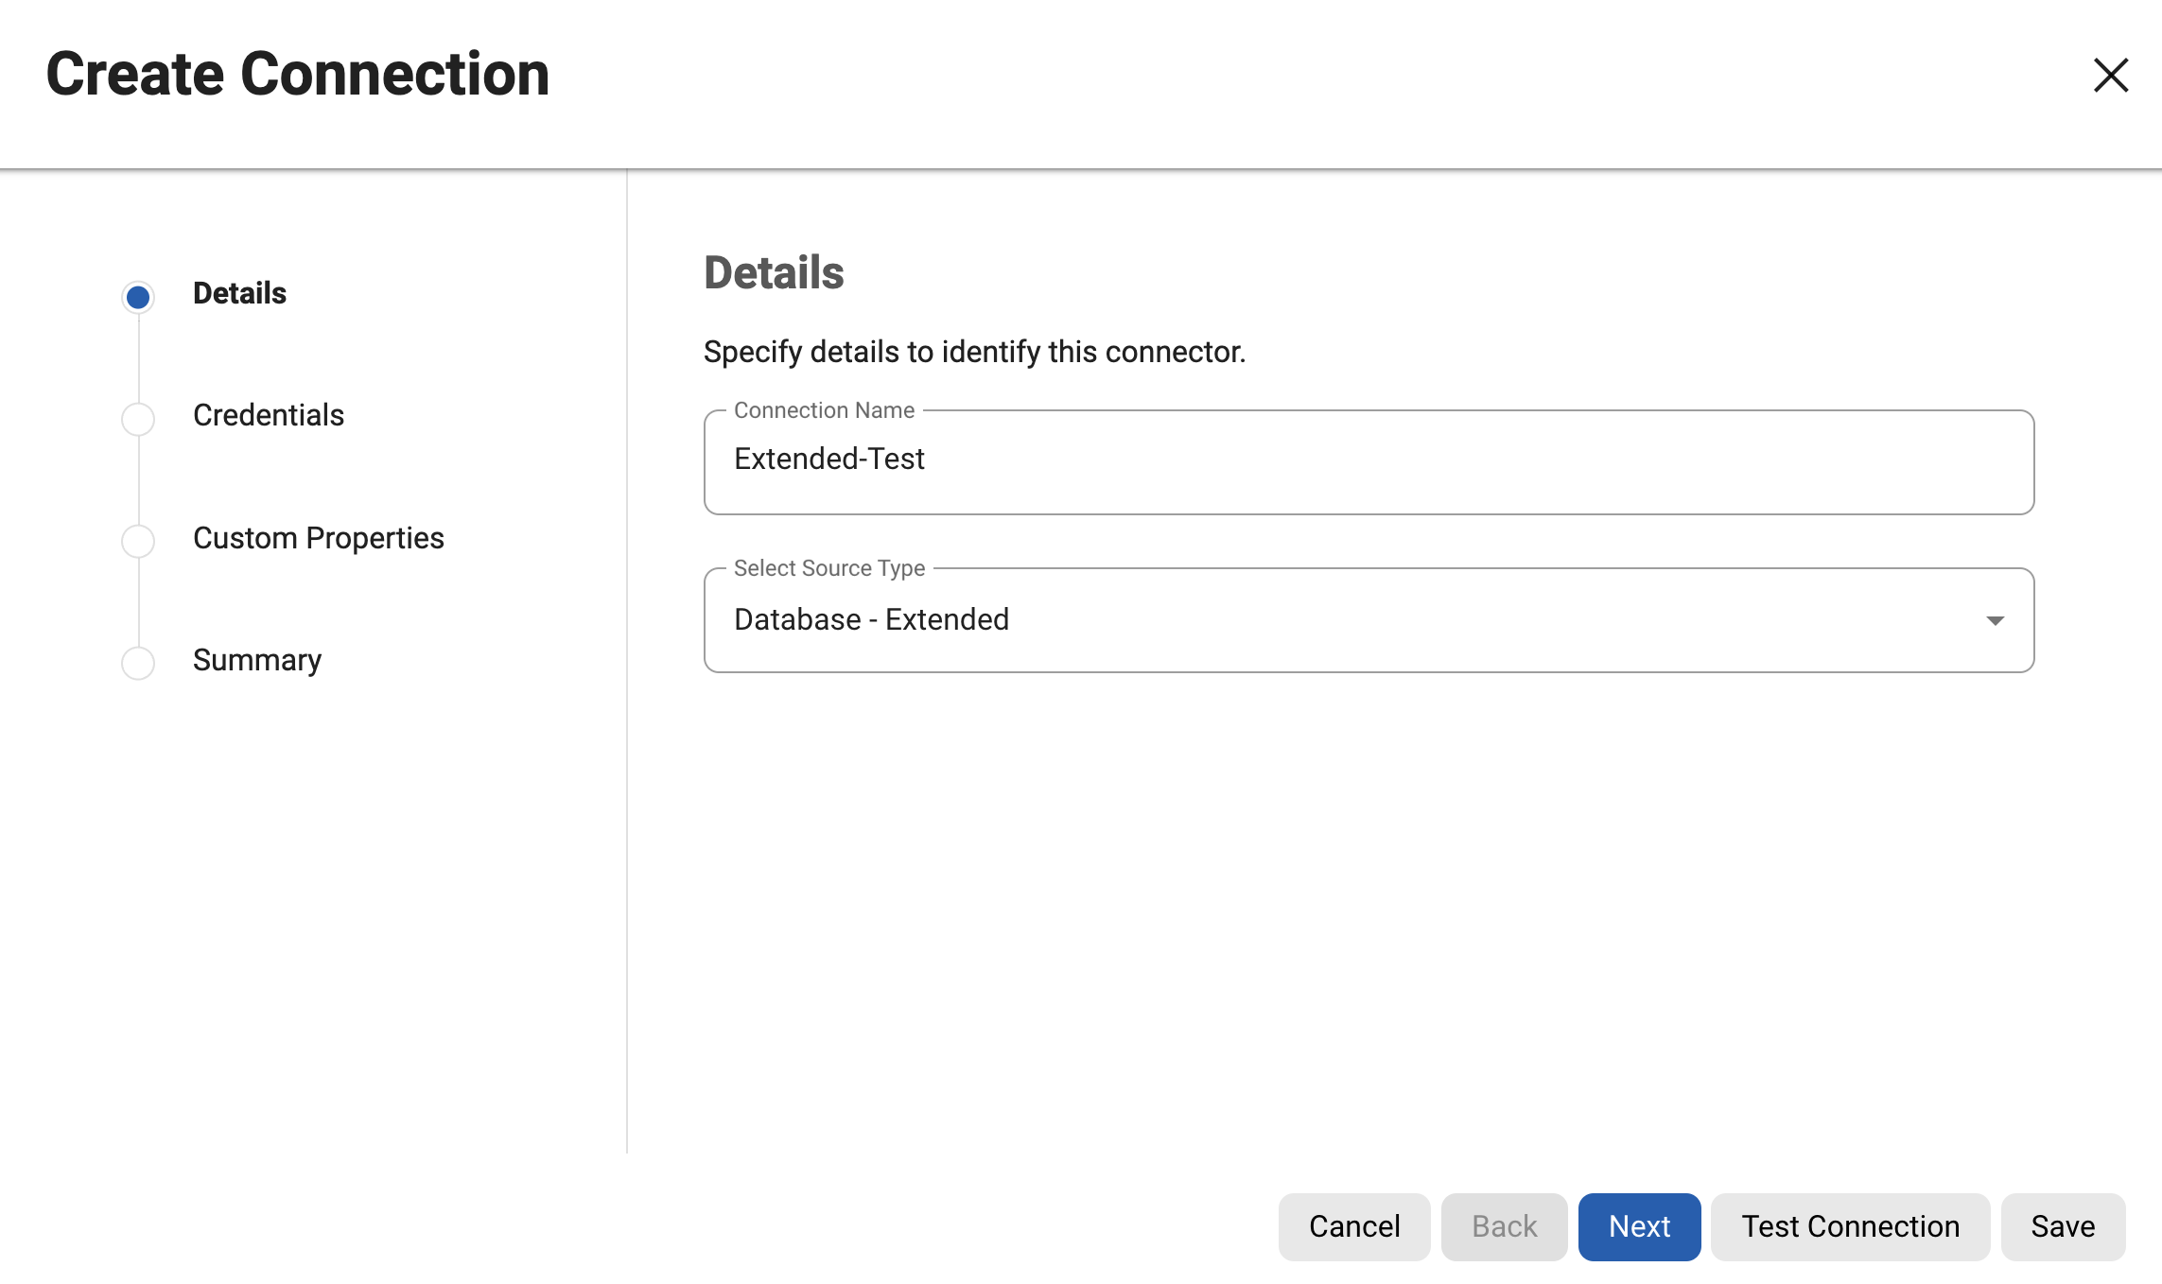Image resolution: width=2162 pixels, height=1284 pixels.
Task: Select the Summary step circle
Action: (137, 663)
